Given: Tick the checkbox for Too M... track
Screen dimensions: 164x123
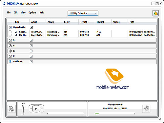Looking at the screenshot, I should tap(10, 35).
